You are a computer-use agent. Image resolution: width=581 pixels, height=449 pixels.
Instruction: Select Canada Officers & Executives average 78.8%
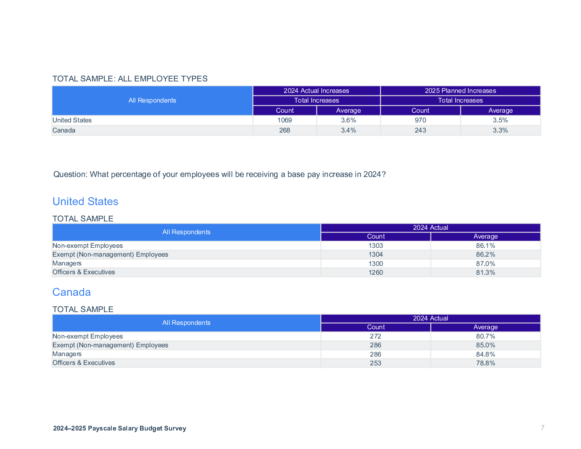click(485, 363)
